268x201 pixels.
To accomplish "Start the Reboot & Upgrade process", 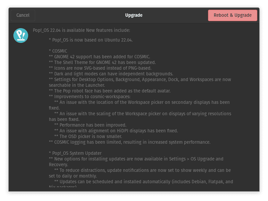I will [x=232, y=15].
